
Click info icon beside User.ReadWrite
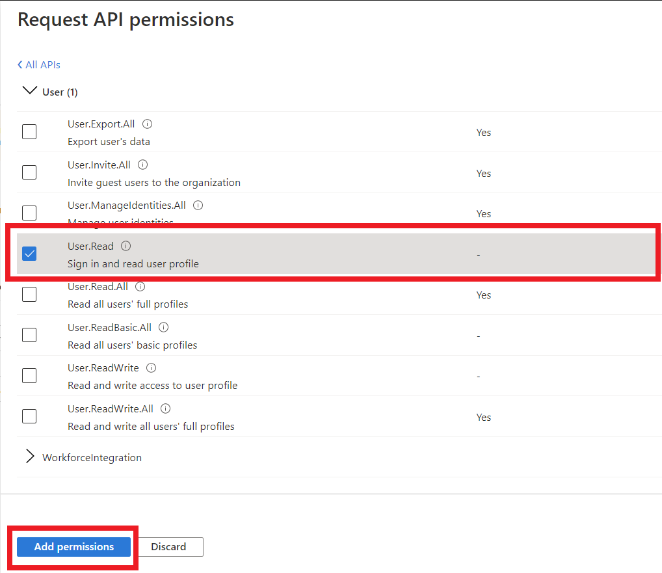pyautogui.click(x=152, y=368)
